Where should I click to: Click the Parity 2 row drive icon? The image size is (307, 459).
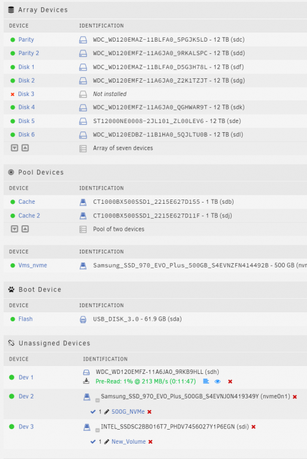[83, 53]
